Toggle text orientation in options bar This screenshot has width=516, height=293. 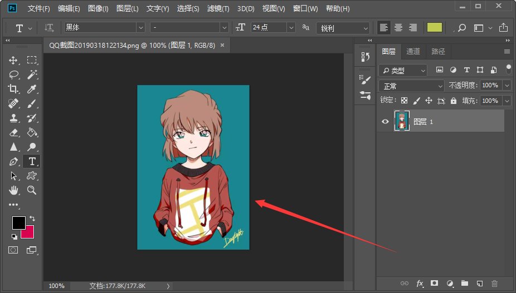49,28
